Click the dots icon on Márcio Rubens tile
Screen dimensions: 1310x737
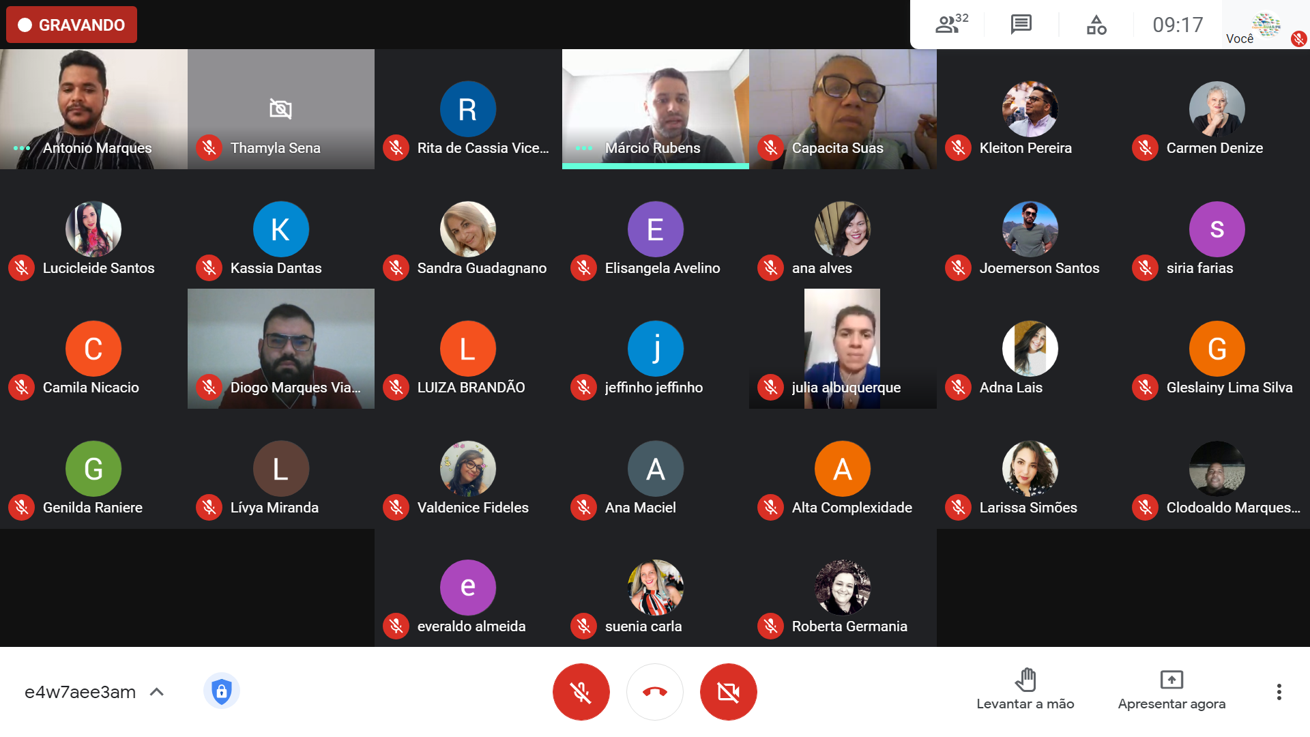click(x=583, y=148)
